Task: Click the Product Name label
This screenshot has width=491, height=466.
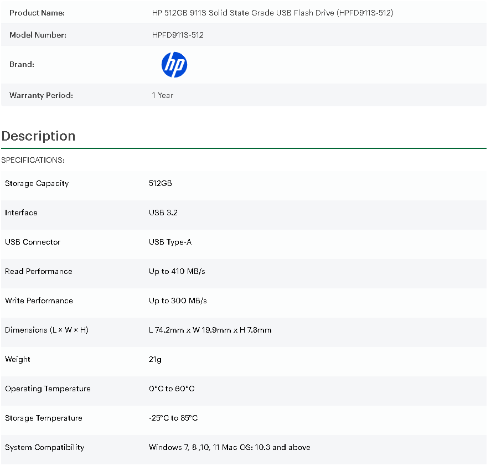Action: tap(37, 13)
